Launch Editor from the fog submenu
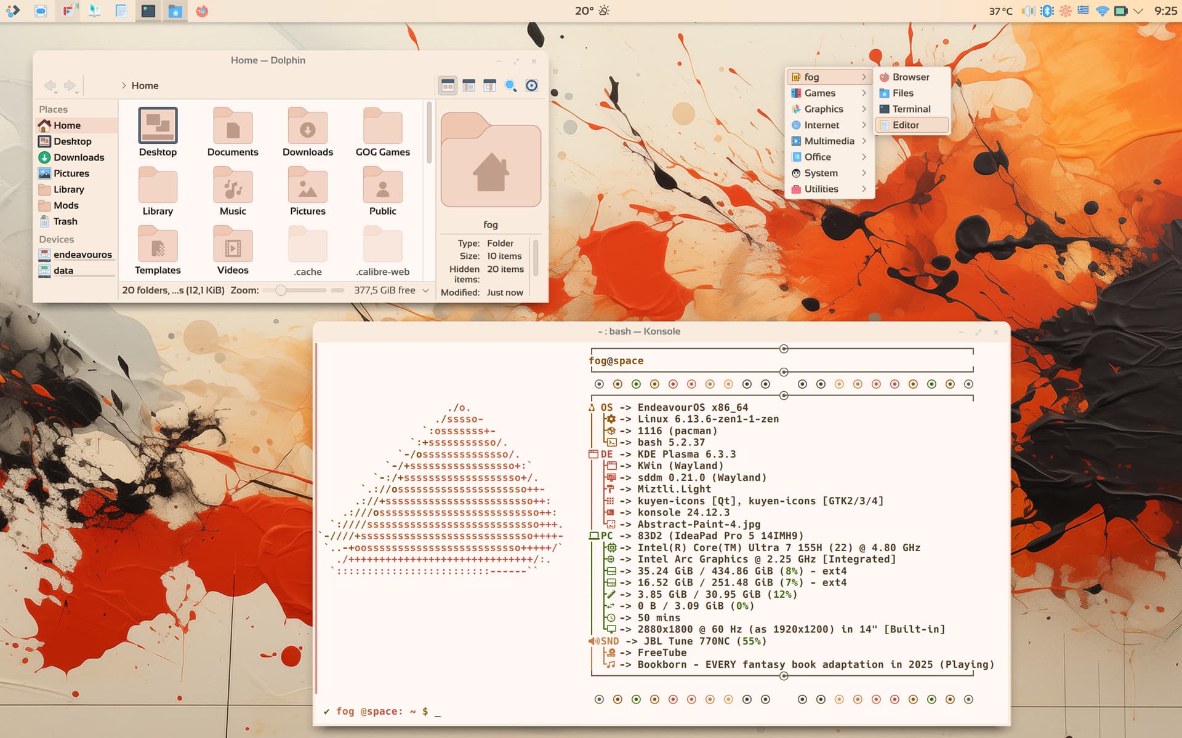1182x738 pixels. pyautogui.click(x=912, y=125)
